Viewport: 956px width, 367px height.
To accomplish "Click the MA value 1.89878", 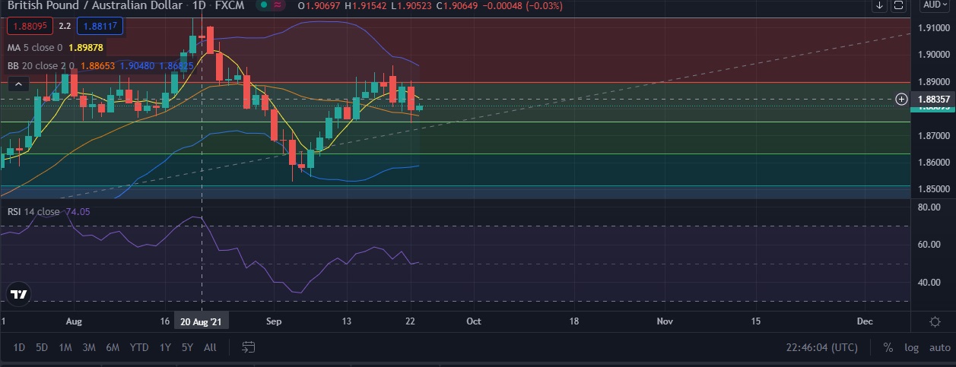I will click(x=85, y=48).
